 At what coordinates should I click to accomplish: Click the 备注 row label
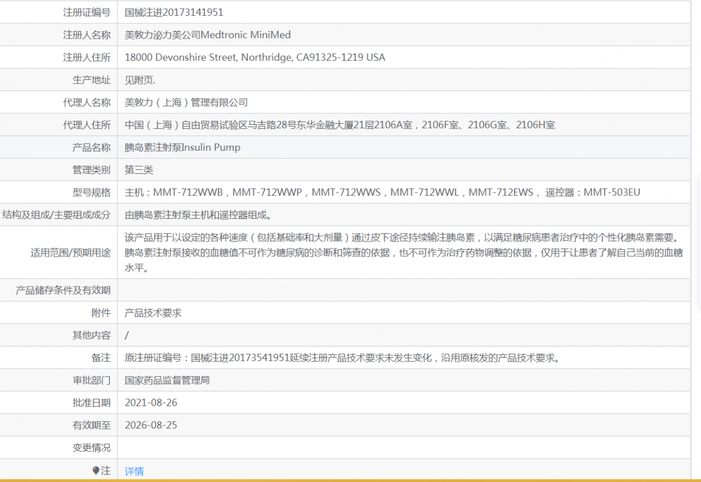[x=100, y=358]
